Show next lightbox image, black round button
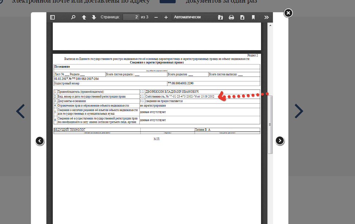Viewport: 355px width, 224px height. click(x=280, y=141)
